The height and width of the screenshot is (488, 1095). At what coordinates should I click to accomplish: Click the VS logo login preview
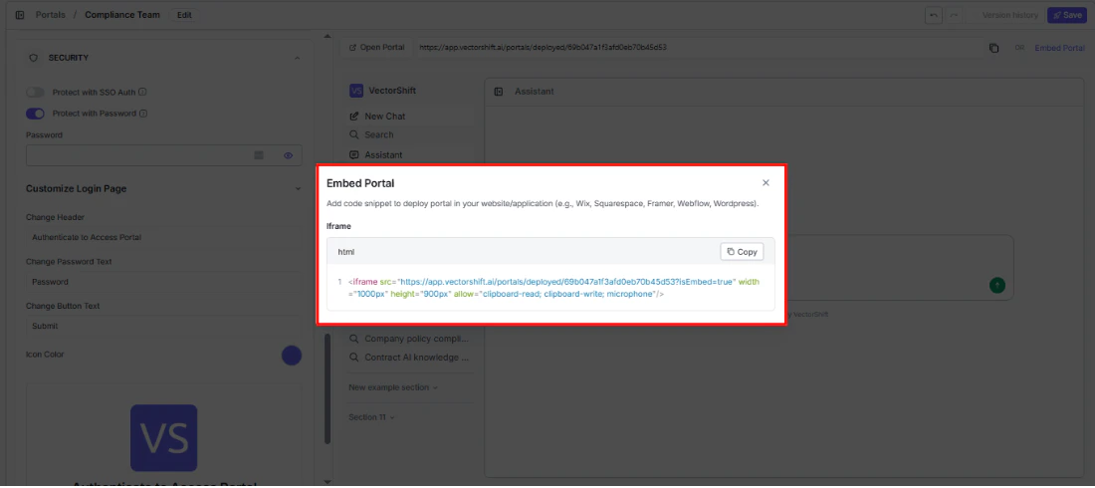click(163, 437)
